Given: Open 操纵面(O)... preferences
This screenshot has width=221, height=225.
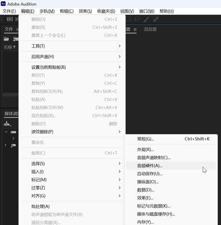Looking at the screenshot, I should pyautogui.click(x=171, y=182).
